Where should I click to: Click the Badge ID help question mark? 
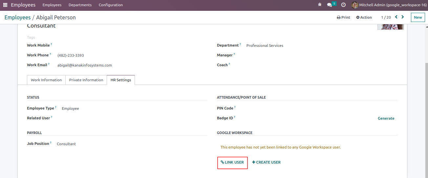point(235,117)
